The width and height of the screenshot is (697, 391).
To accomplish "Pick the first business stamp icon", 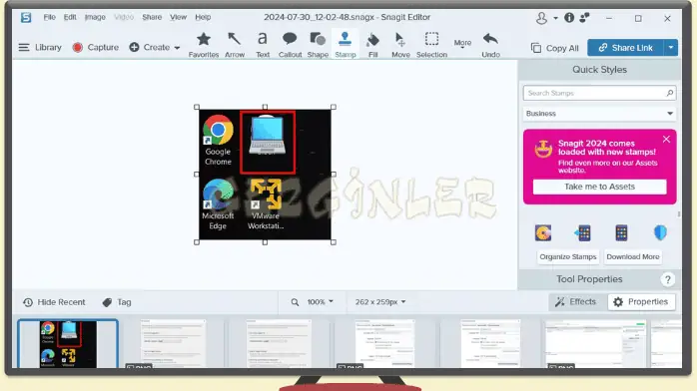I will coord(543,233).
